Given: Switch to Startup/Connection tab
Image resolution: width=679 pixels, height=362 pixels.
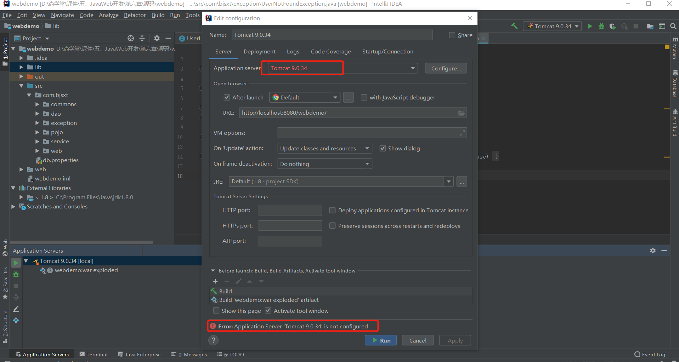Looking at the screenshot, I should pos(387,52).
